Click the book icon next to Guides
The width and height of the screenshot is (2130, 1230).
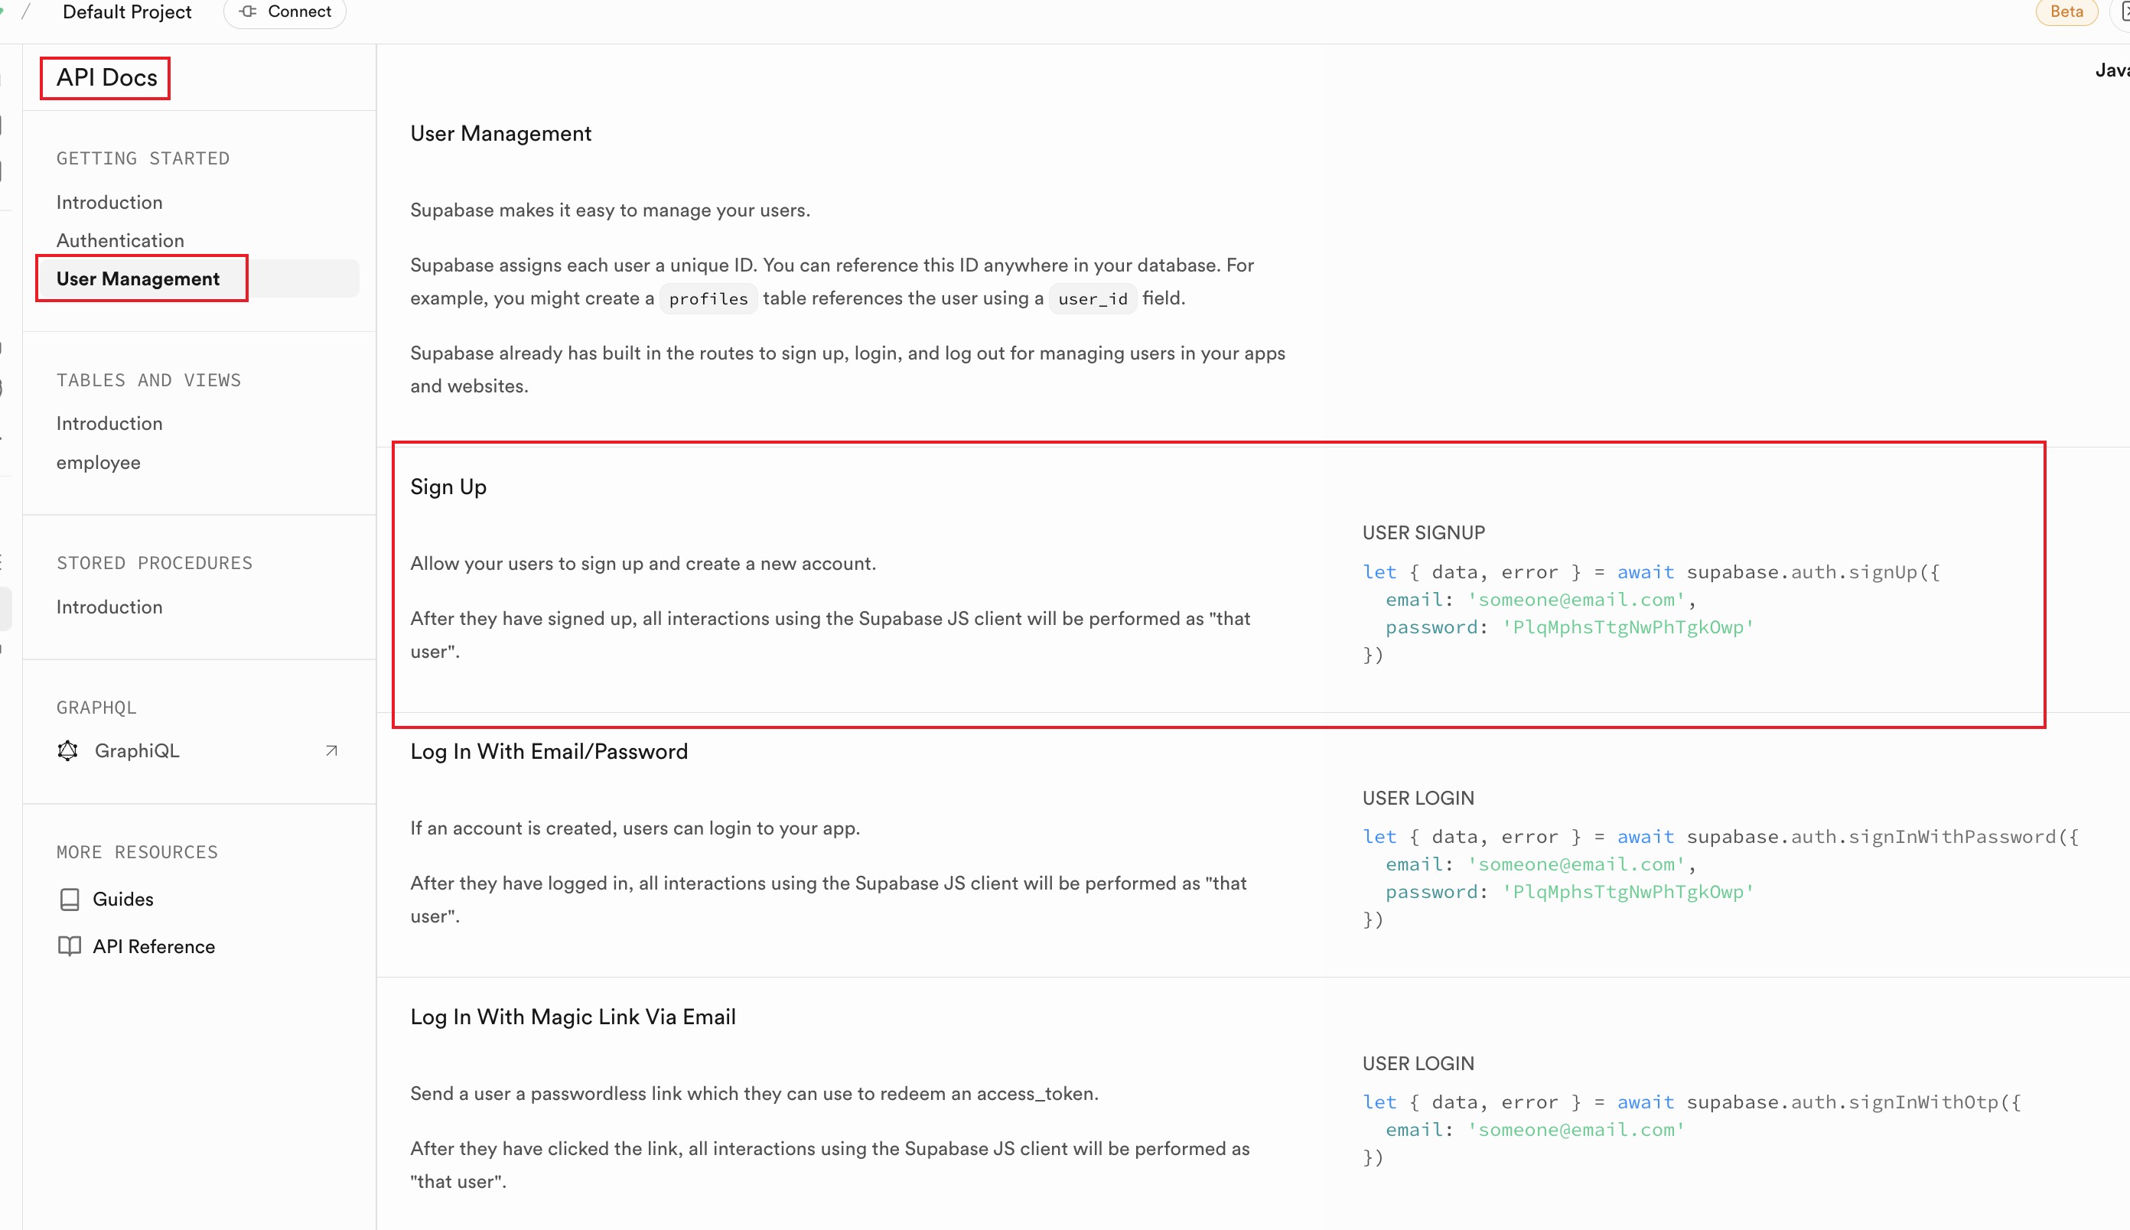click(70, 899)
